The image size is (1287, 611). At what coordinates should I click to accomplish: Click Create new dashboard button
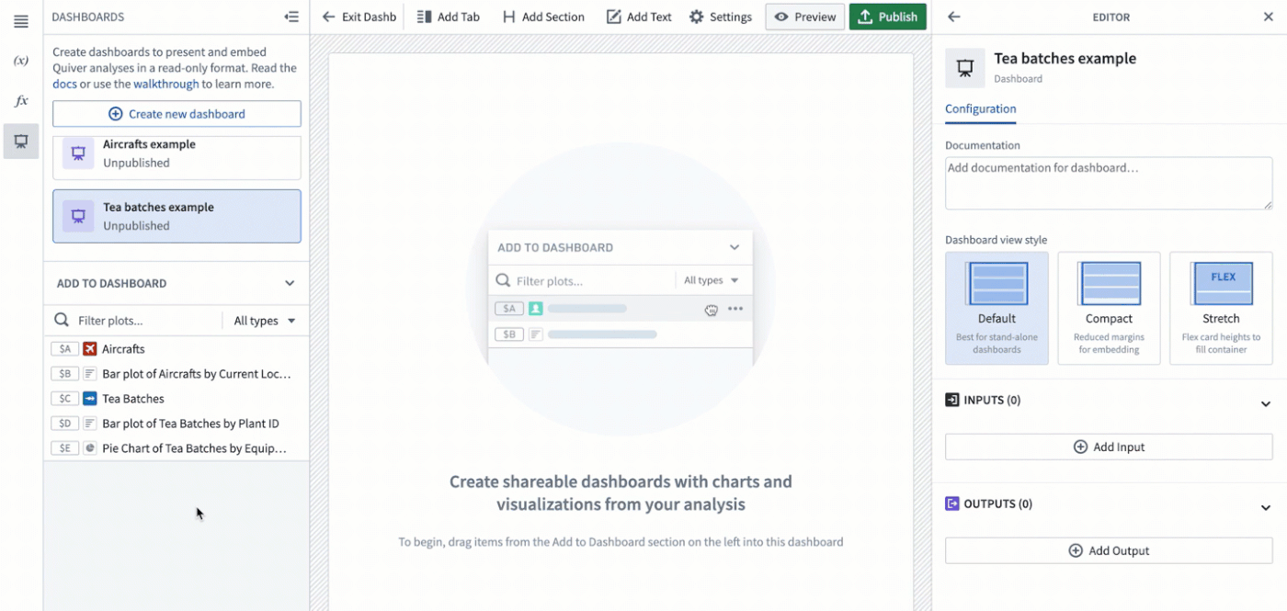click(177, 114)
